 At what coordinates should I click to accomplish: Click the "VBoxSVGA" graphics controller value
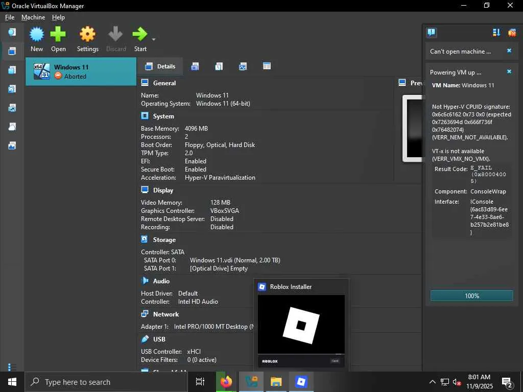(225, 211)
